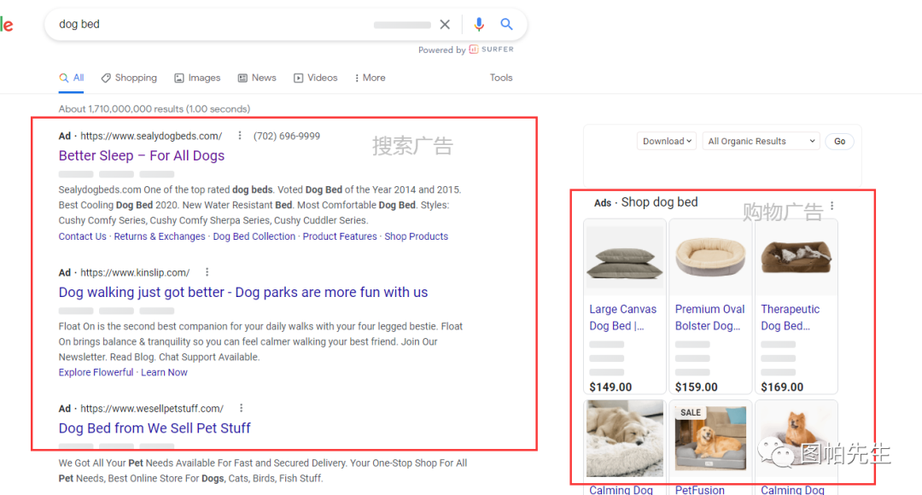Image resolution: width=922 pixels, height=495 pixels.
Task: Open the Better Sleep – For All Dogs link
Action: pyautogui.click(x=142, y=155)
